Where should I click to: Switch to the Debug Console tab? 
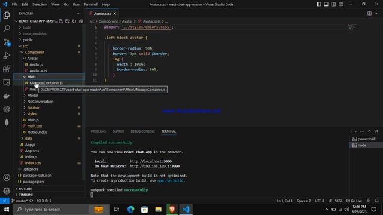(x=142, y=131)
